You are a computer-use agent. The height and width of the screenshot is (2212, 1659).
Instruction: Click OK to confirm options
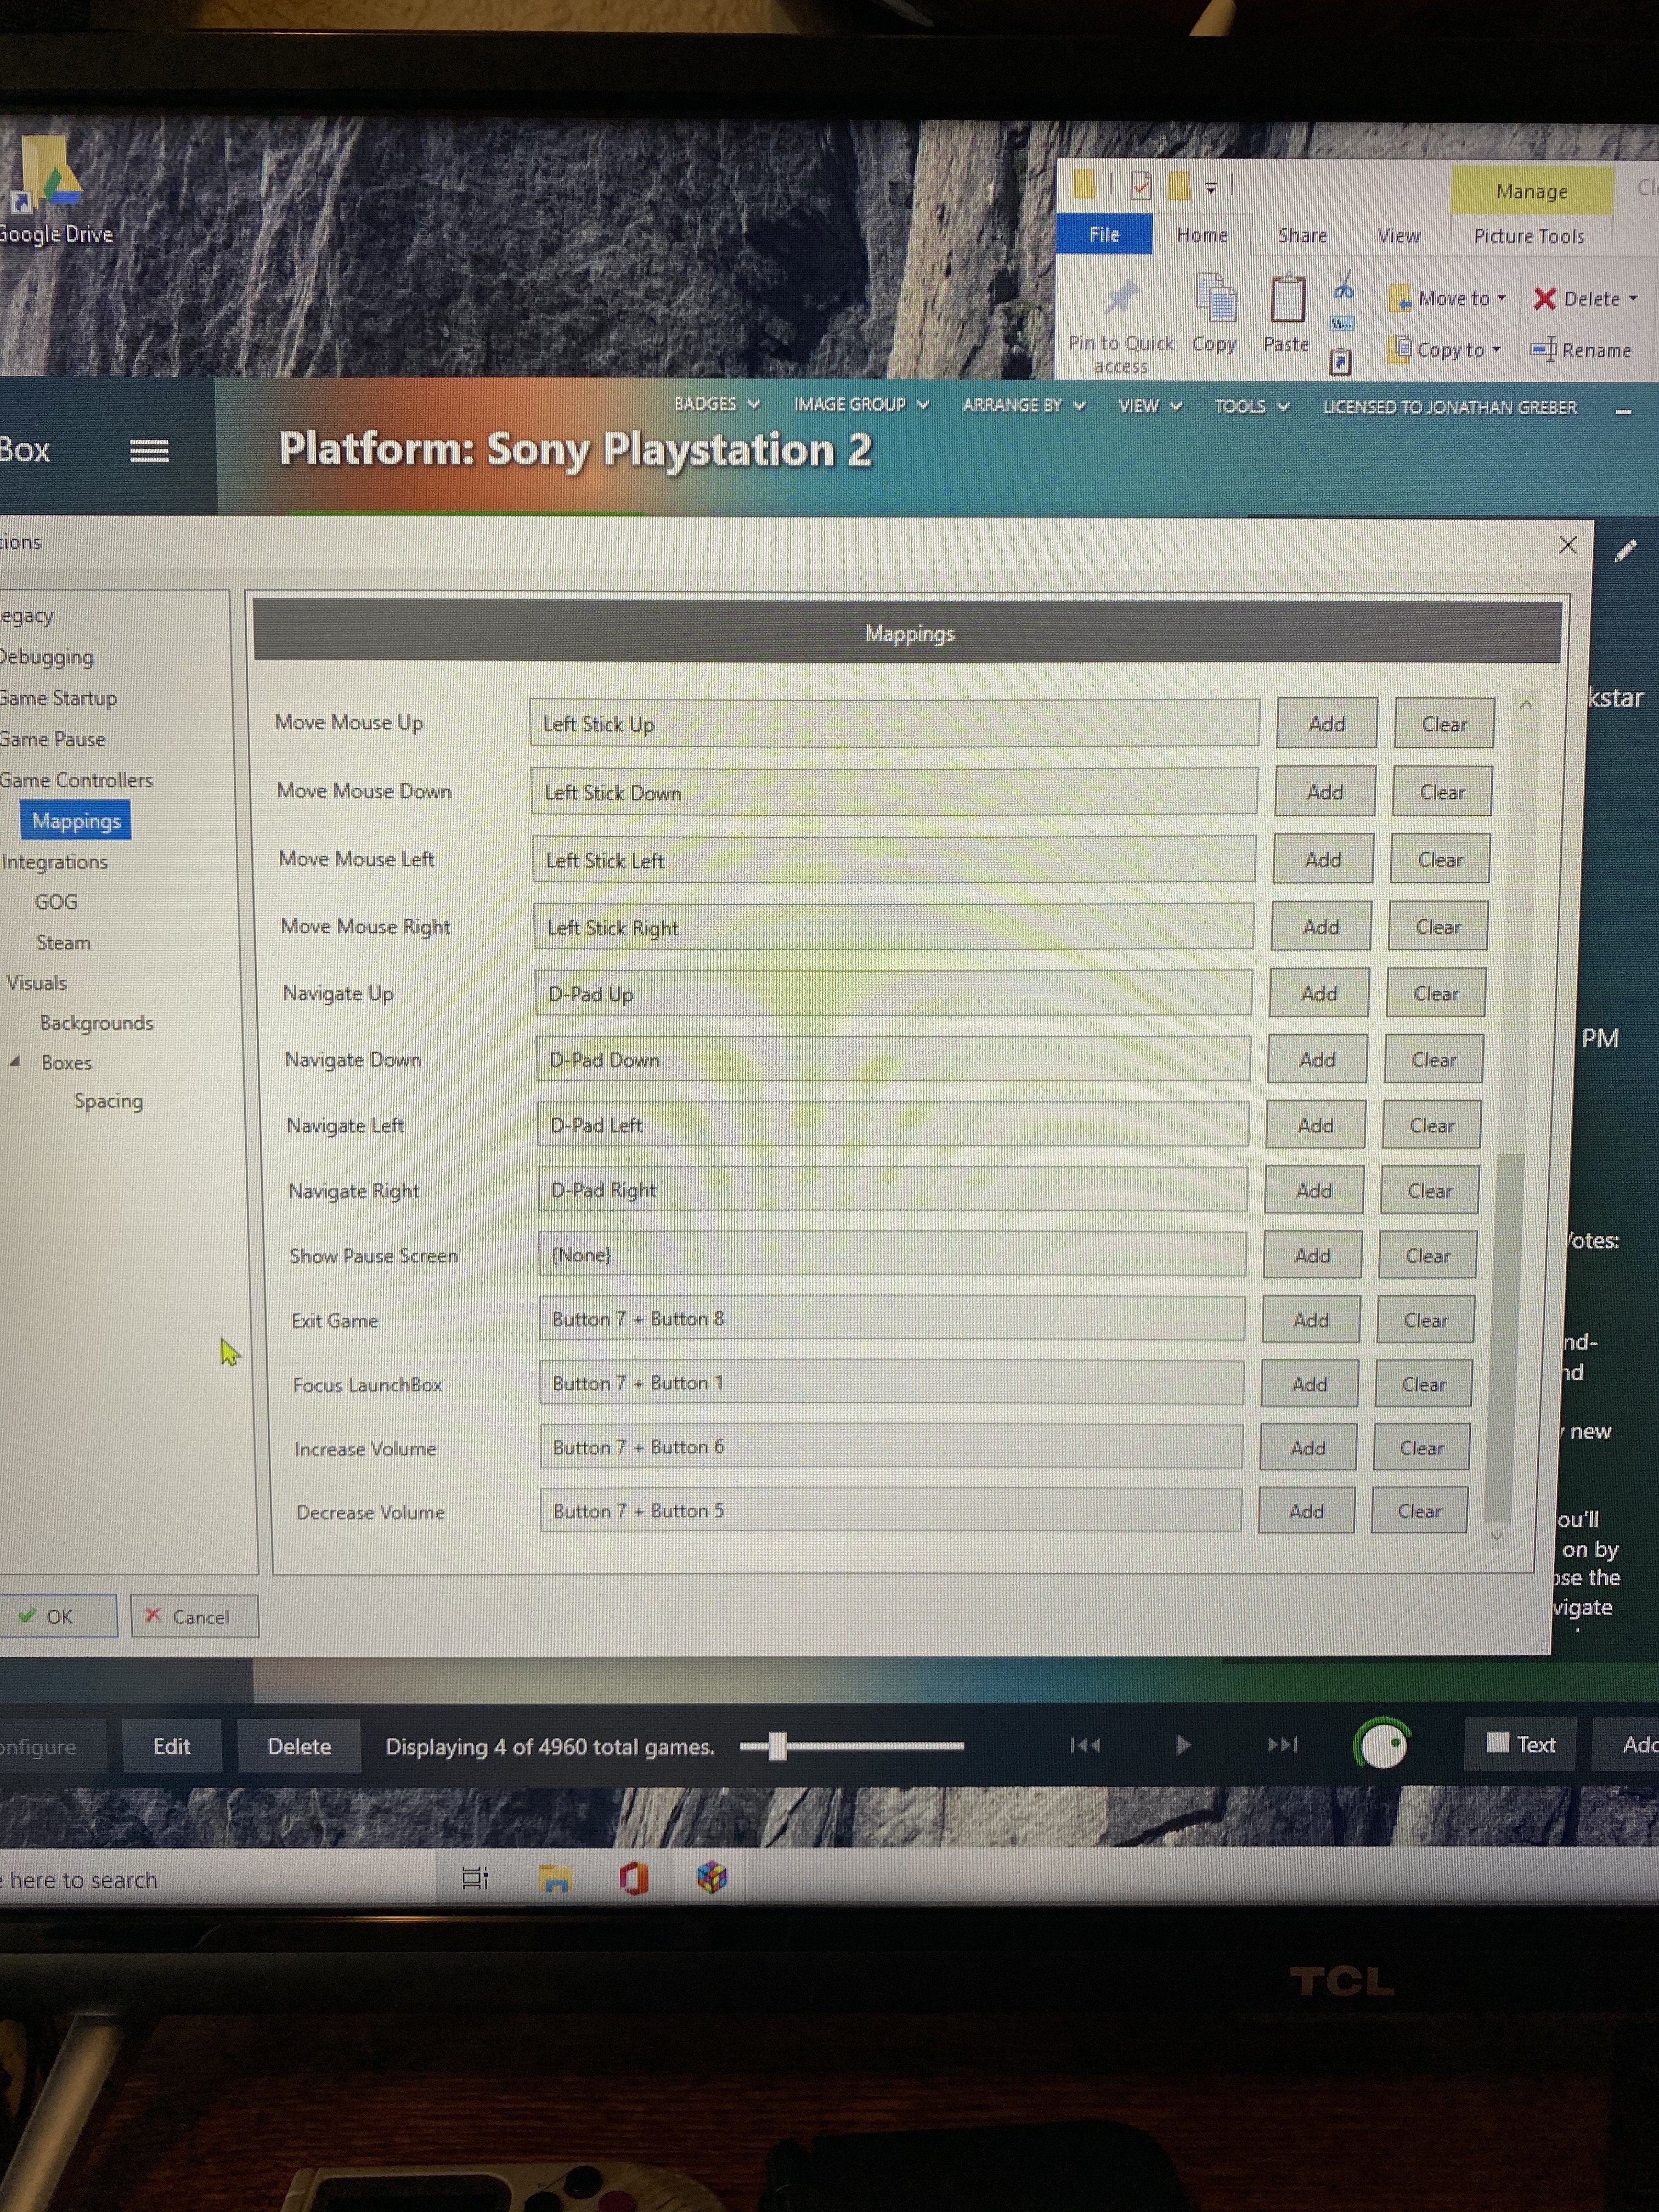(57, 1616)
